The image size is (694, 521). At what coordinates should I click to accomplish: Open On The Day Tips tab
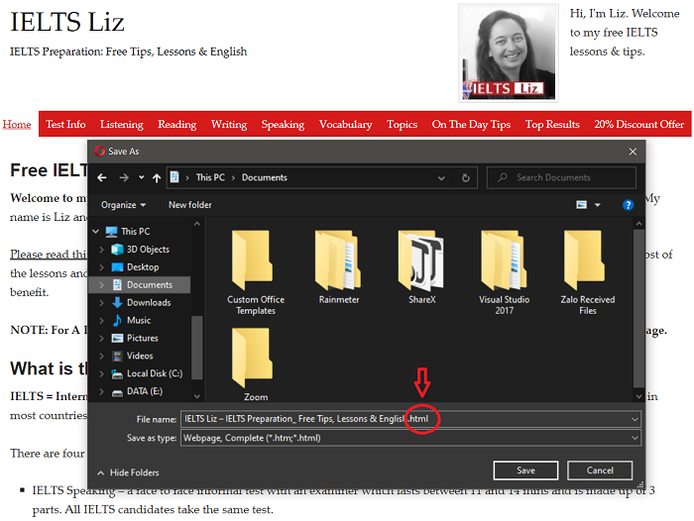point(471,124)
